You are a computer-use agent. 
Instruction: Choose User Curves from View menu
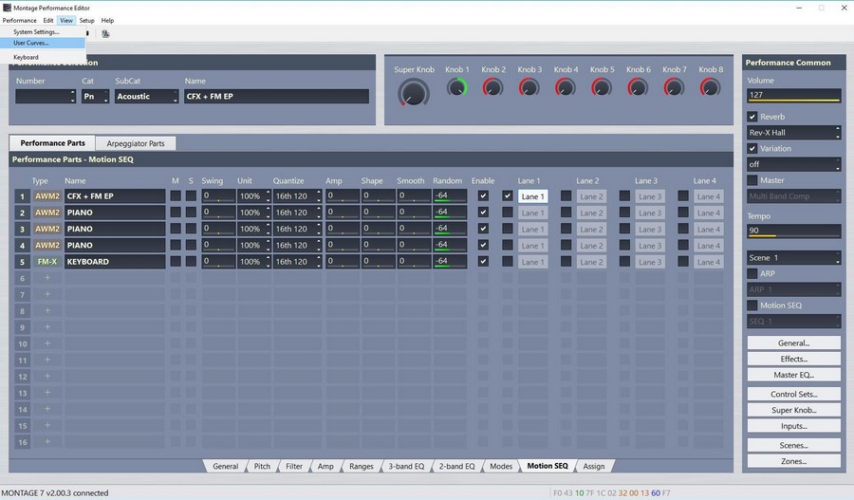click(x=31, y=43)
